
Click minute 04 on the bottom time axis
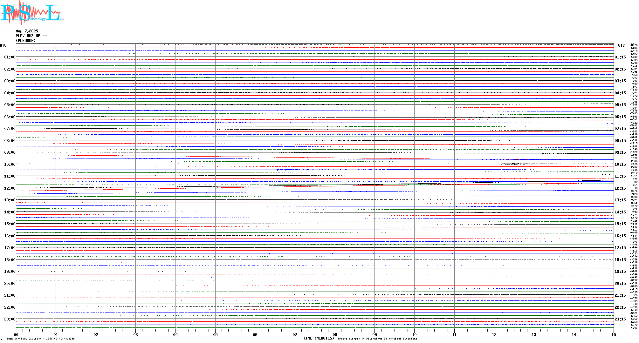click(x=175, y=334)
